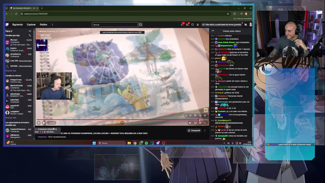The image size is (325, 183).
Task: Click the Estreno label in player controls
Action: point(52,123)
